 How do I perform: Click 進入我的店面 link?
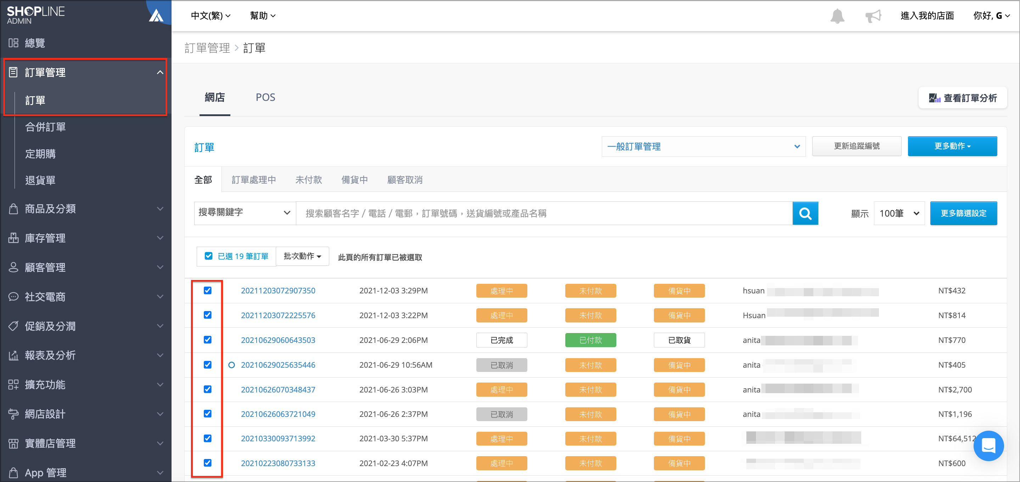(x=927, y=16)
